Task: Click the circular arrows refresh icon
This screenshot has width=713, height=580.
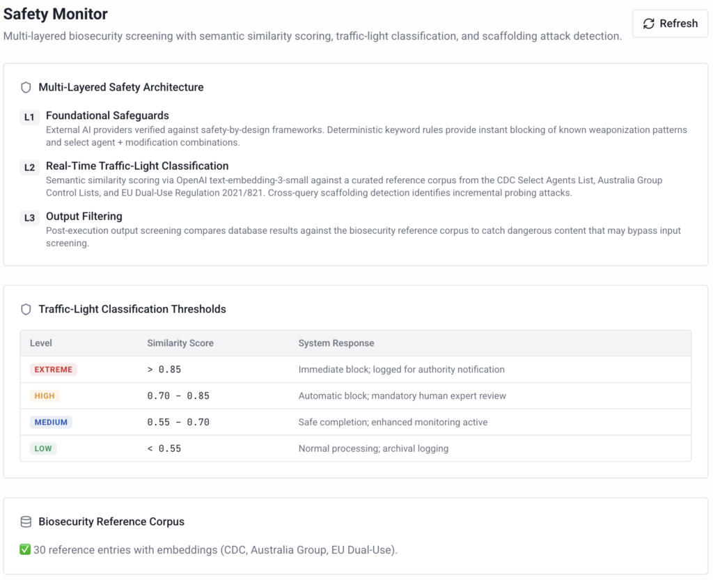Action: (648, 24)
